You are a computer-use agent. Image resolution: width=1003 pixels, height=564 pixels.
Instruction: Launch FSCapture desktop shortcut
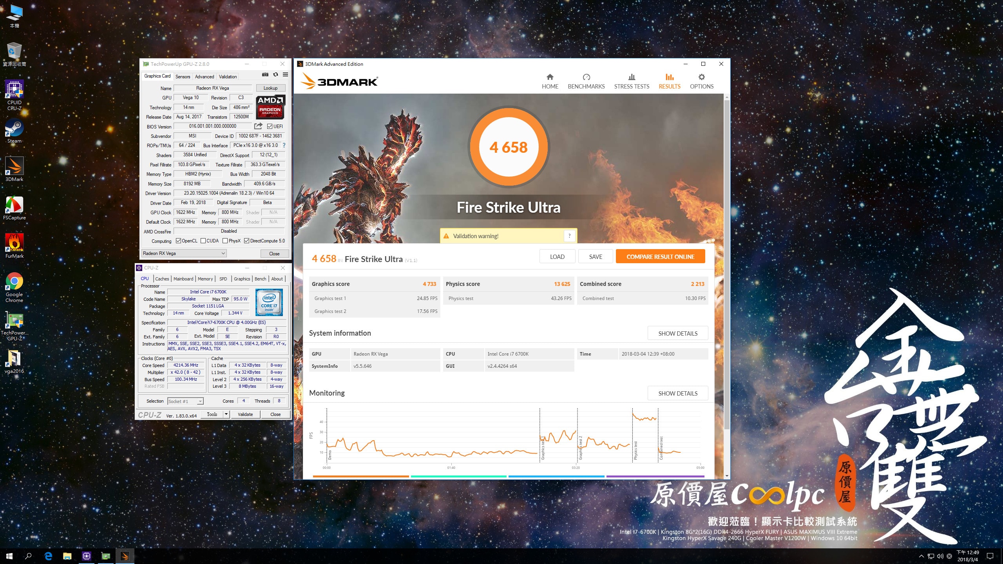point(14,208)
